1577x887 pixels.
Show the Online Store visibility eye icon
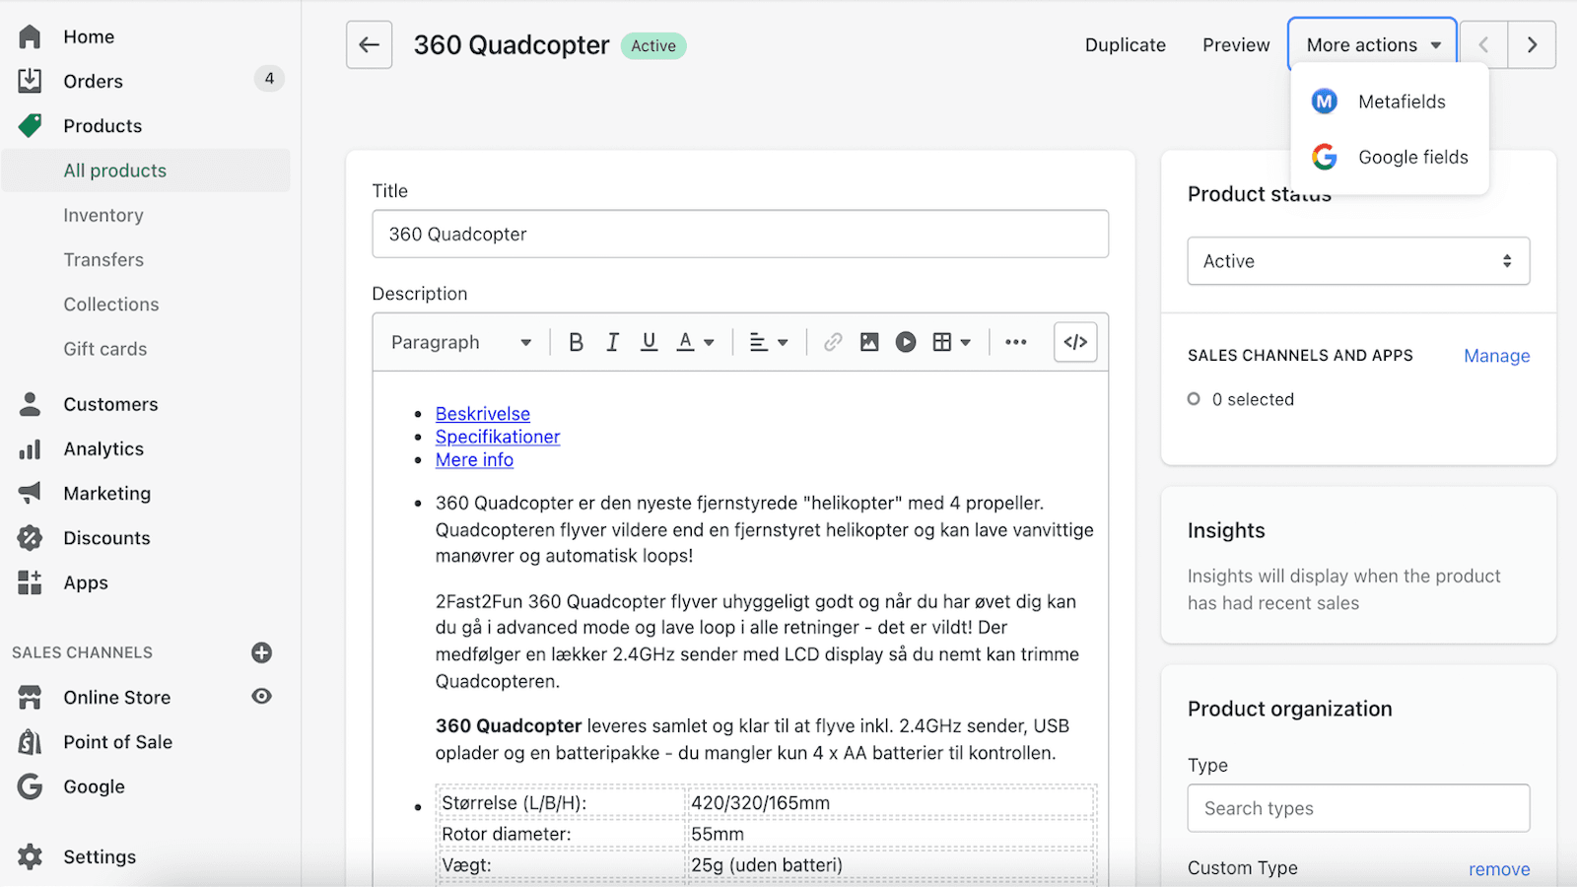(260, 696)
